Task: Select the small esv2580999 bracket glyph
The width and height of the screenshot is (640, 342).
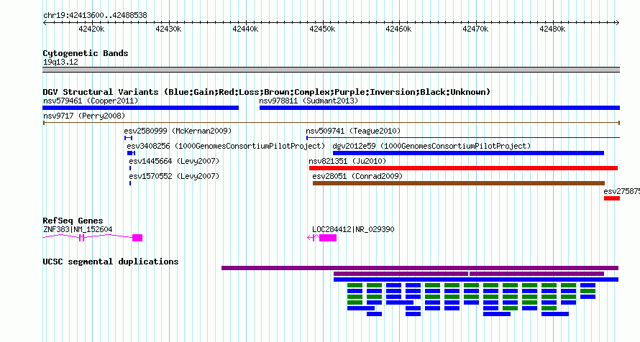Action: [x=128, y=138]
